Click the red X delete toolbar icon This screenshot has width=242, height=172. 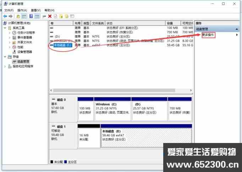click(x=50, y=16)
